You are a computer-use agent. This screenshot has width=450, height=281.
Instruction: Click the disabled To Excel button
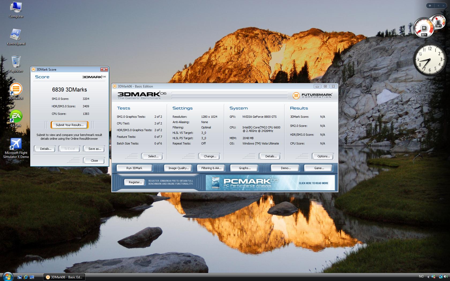click(x=70, y=149)
